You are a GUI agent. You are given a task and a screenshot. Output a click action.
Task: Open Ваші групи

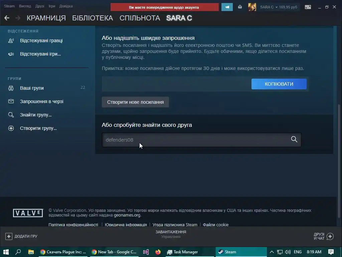click(x=32, y=88)
